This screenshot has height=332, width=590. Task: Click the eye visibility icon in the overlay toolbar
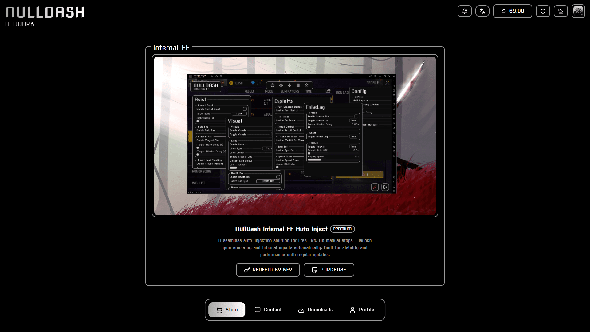pos(281,85)
